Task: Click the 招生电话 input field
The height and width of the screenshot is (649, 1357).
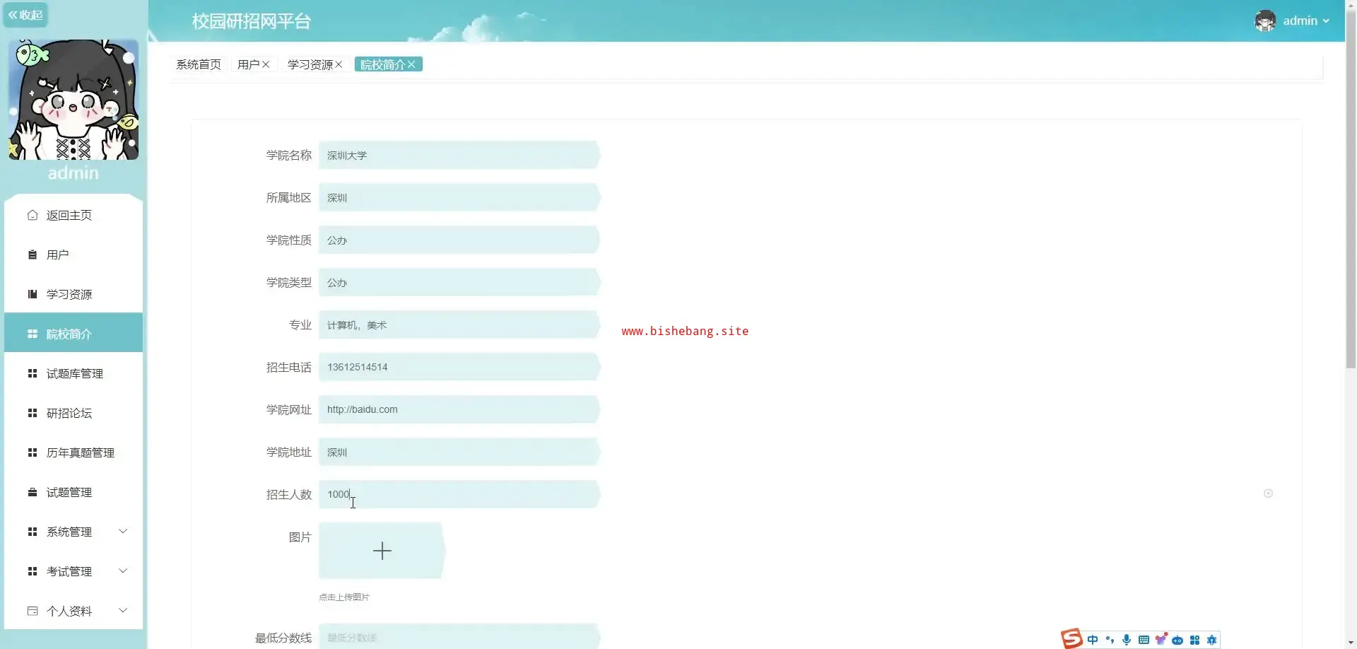Action: point(459,367)
